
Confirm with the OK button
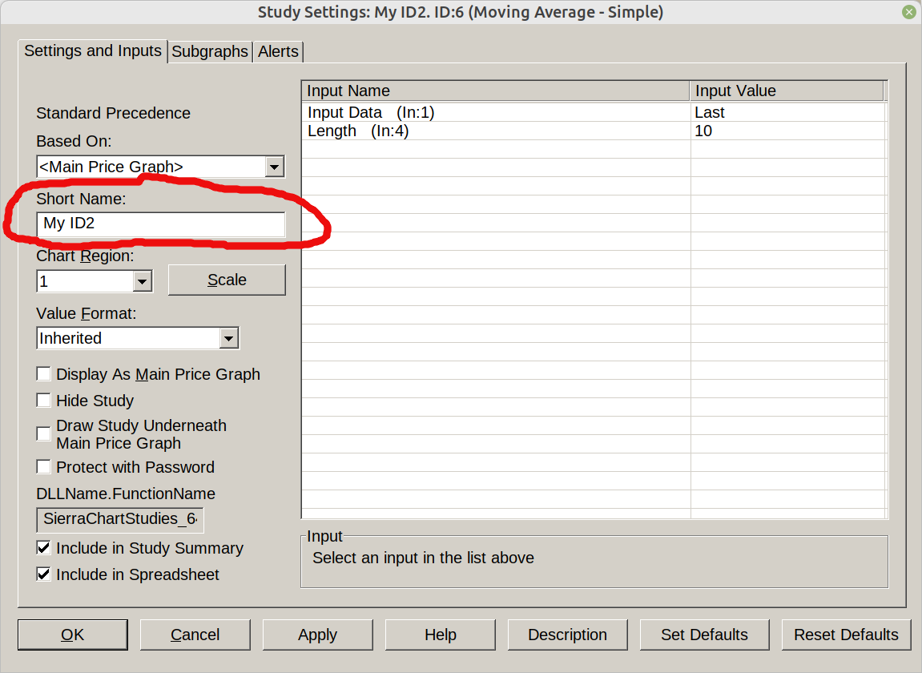(73, 635)
